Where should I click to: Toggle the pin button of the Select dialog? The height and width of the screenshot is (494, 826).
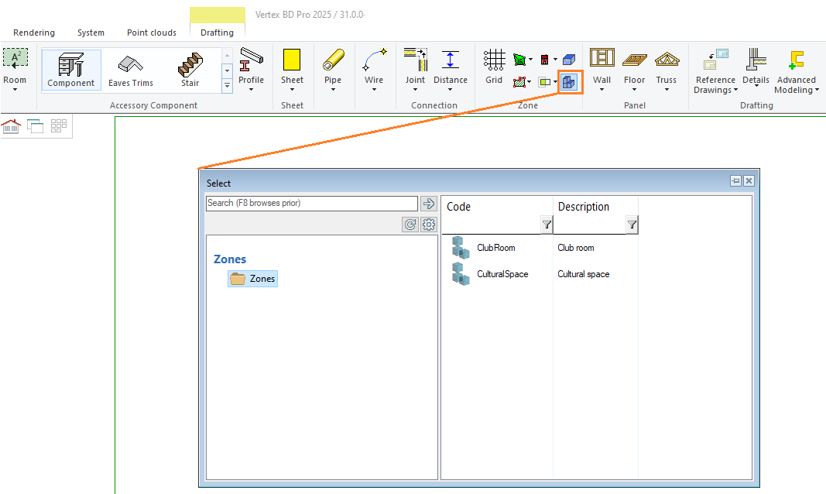point(735,180)
